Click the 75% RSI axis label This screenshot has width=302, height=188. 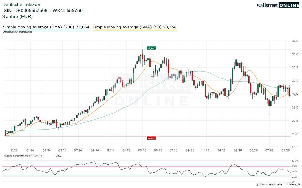pyautogui.click(x=295, y=166)
